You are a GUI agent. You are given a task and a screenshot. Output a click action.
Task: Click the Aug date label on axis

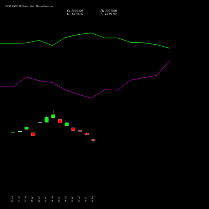point(92,199)
